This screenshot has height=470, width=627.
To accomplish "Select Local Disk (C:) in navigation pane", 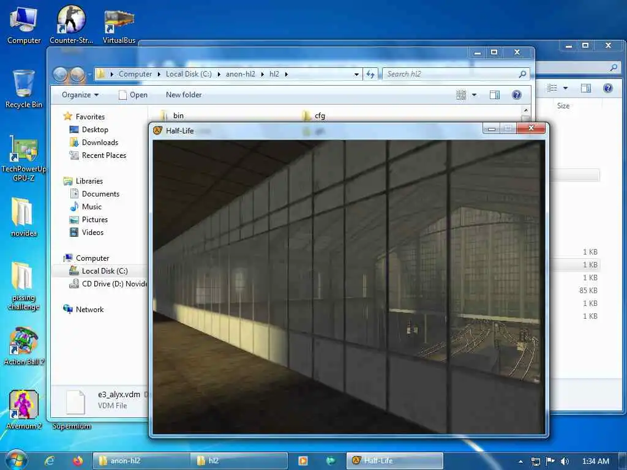I will [104, 271].
